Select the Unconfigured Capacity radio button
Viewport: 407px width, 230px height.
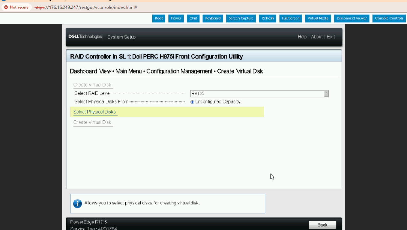pos(192,102)
